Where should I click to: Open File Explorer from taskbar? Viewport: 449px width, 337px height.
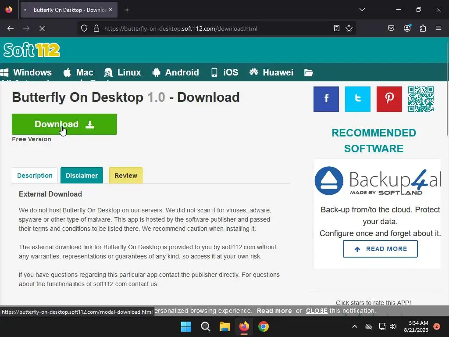[x=225, y=326]
